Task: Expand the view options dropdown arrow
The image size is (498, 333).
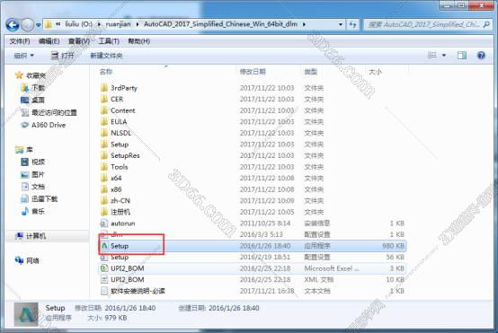Action: (x=444, y=56)
